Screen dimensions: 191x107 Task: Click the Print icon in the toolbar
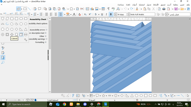[x=164, y=9]
